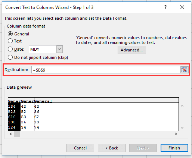Image resolution: width=192 pixels, height=158 pixels.
Task: Select the second General column in preview
Action: [x=28, y=101]
